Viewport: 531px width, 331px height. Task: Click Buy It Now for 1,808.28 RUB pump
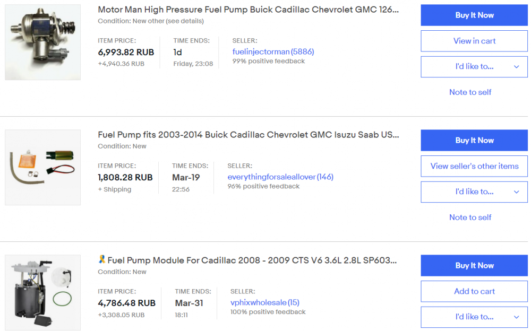click(474, 141)
